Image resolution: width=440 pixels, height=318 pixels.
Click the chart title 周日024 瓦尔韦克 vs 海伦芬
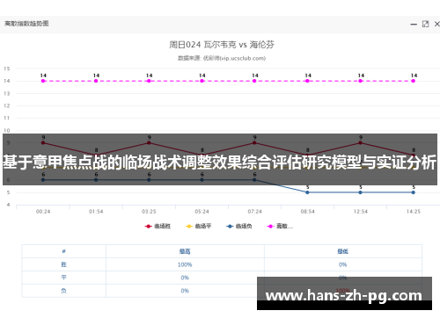222,45
